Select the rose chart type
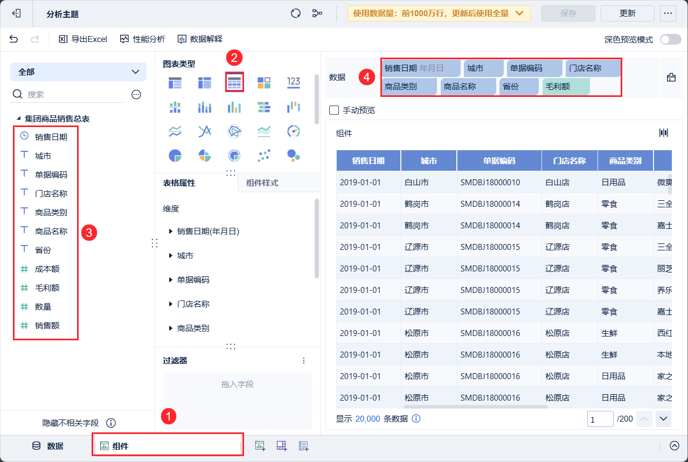The height and width of the screenshot is (462, 688). pos(205,156)
